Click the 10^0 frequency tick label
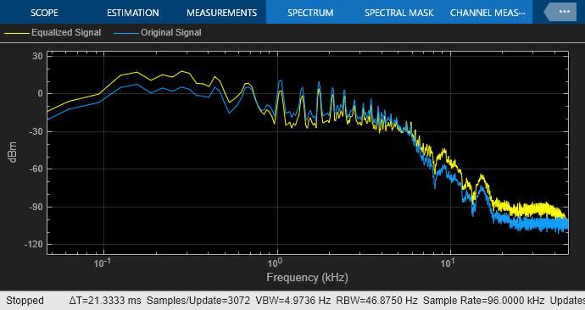Screen dimensions: 585x310 (275, 263)
